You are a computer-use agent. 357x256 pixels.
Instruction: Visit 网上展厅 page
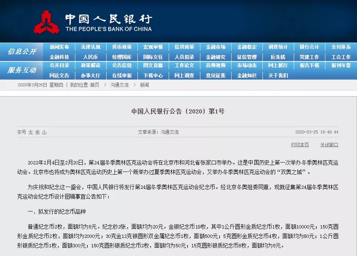[x=278, y=66]
